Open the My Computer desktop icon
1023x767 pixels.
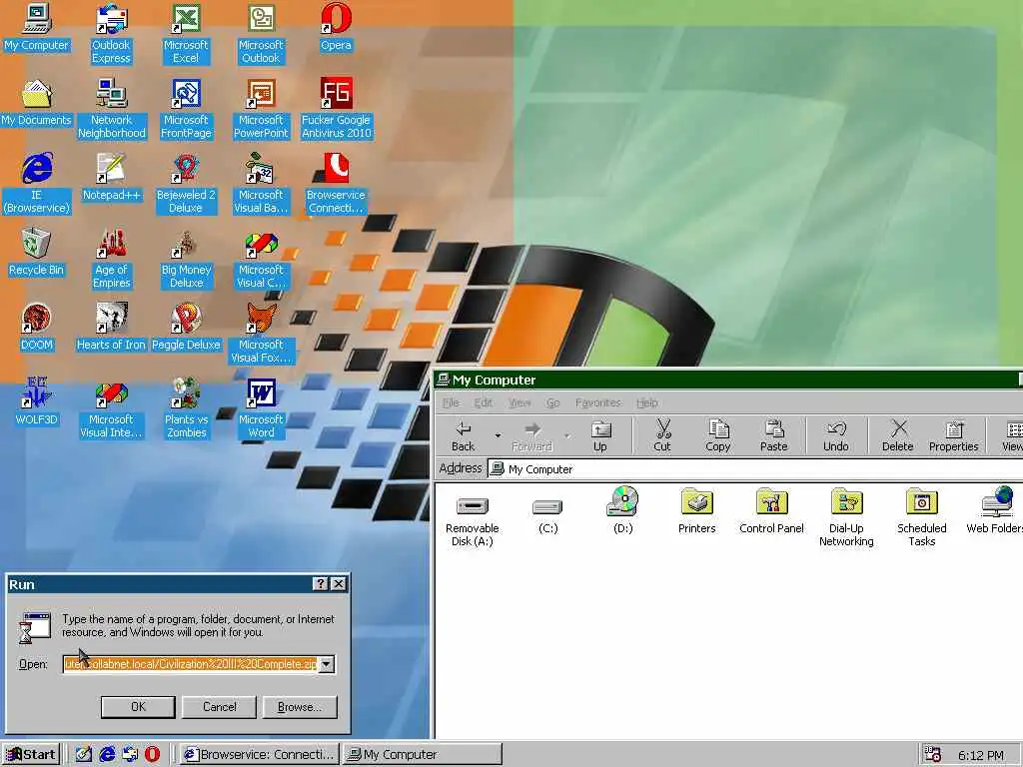36,28
